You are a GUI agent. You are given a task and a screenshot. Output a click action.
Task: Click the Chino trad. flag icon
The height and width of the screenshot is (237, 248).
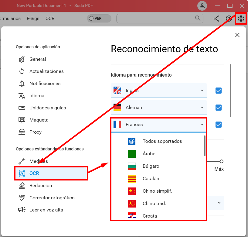coord(132,204)
